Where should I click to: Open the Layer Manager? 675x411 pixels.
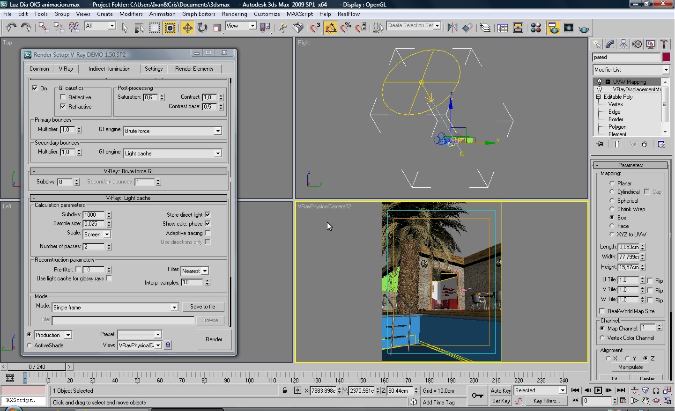point(485,28)
